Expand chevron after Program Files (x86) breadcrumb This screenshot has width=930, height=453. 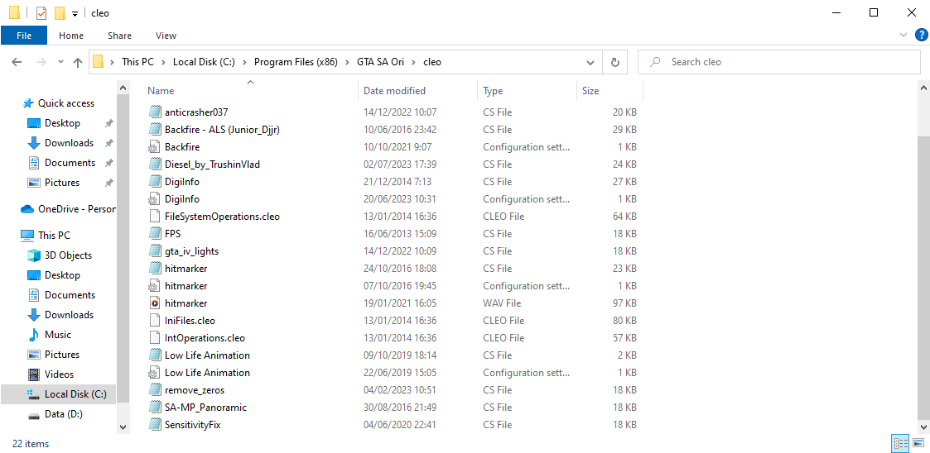347,61
